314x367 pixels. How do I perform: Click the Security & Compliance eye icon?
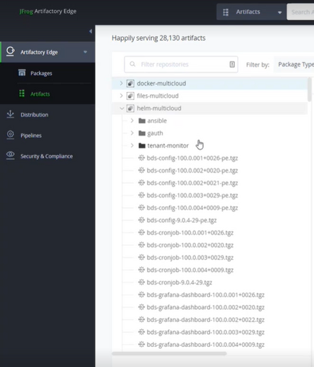point(10,156)
